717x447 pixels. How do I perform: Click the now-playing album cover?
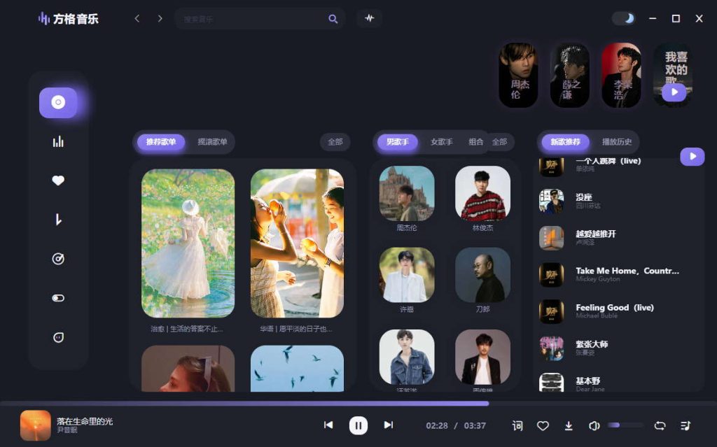(x=36, y=425)
